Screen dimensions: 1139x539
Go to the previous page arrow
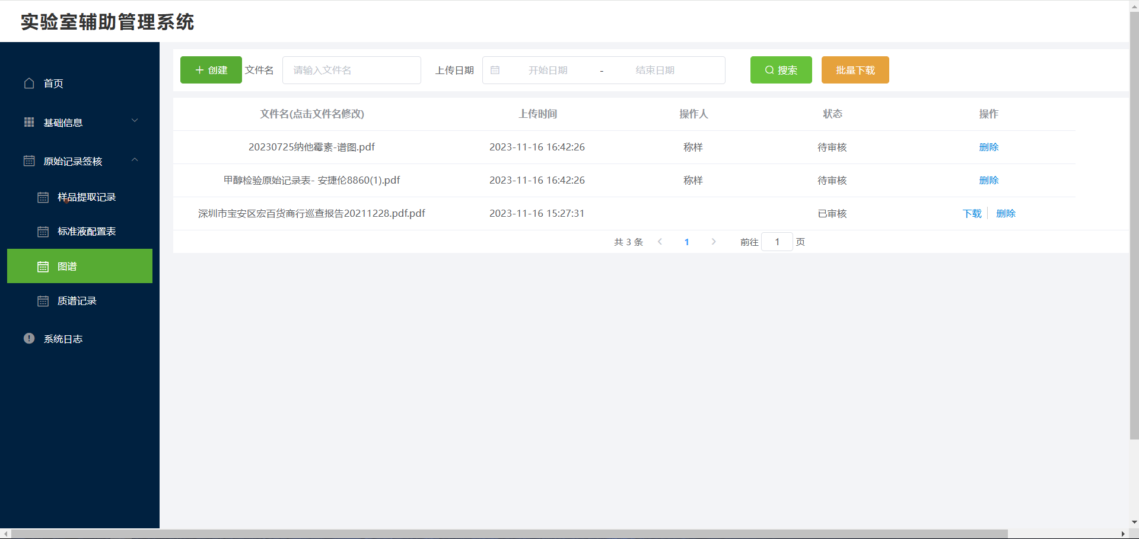tap(660, 242)
